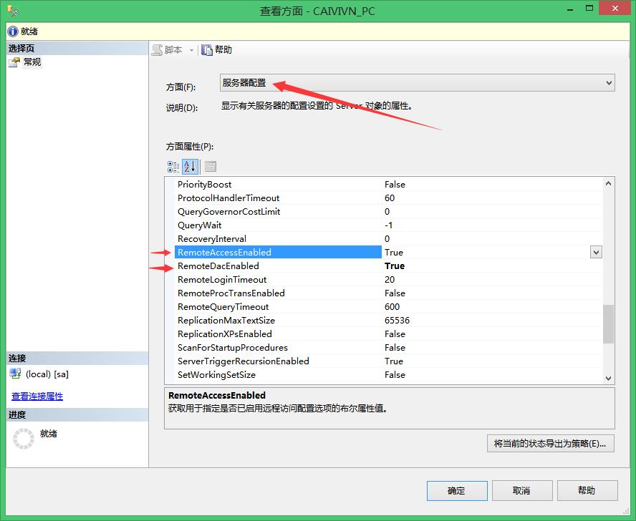Click the (local) [sa] server connection icon
Viewport: 636px width, 521px height.
tap(15, 373)
